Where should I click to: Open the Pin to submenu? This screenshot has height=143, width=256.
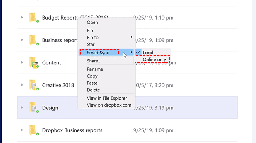[x=93, y=37]
